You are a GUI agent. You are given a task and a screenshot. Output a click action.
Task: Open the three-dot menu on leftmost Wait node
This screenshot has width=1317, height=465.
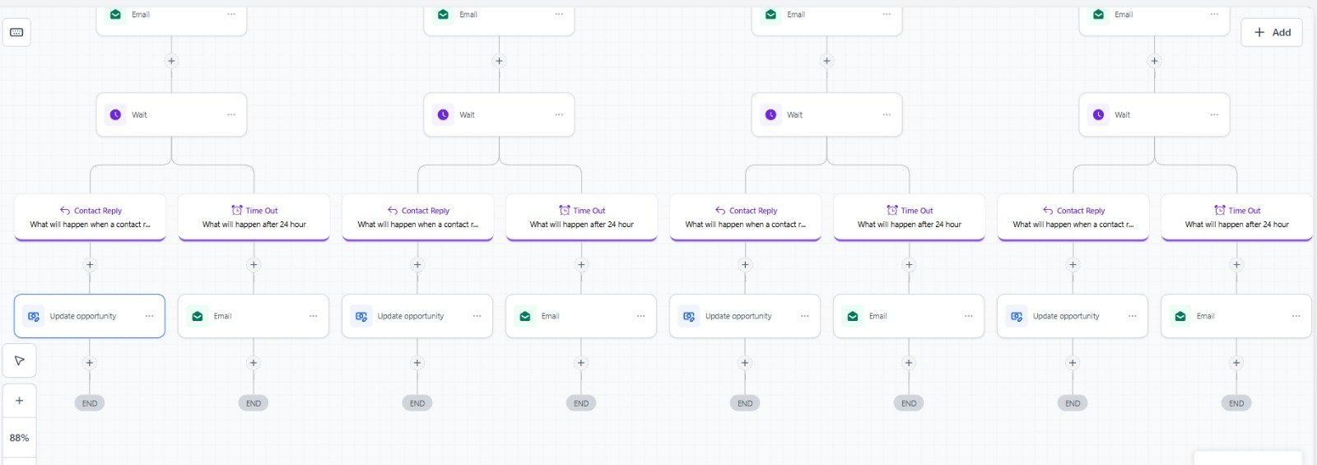click(x=231, y=115)
